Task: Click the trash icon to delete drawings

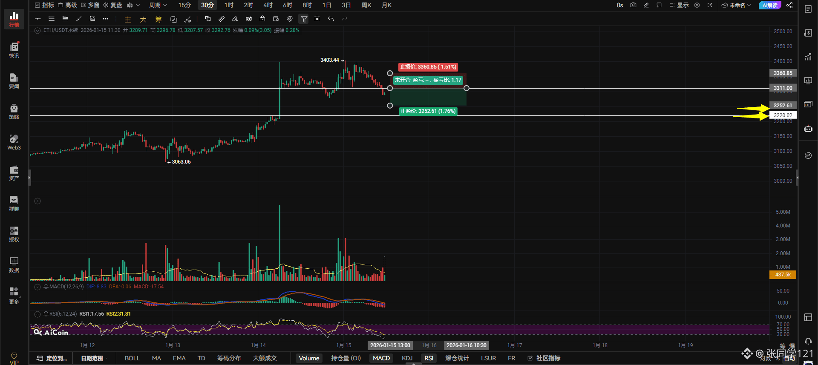Action: pos(317,19)
